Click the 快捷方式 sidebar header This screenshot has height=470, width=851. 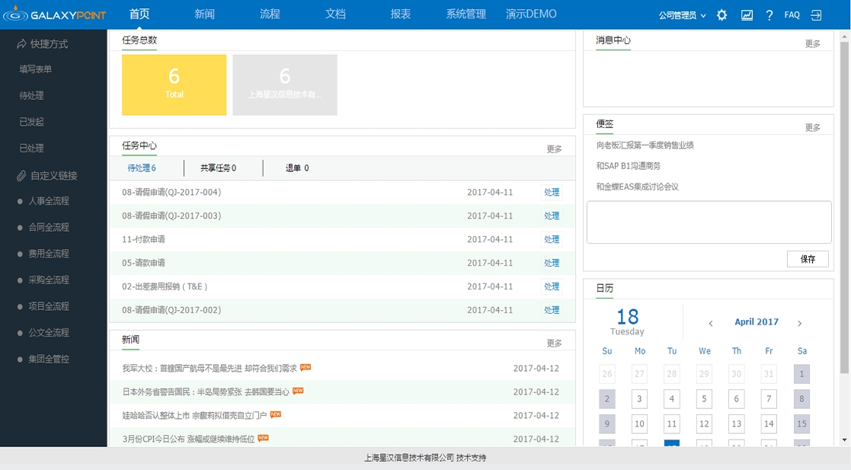coord(43,44)
